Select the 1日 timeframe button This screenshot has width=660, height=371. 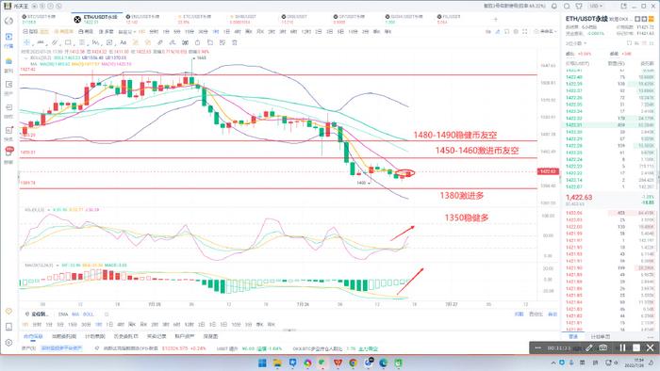click(x=227, y=31)
